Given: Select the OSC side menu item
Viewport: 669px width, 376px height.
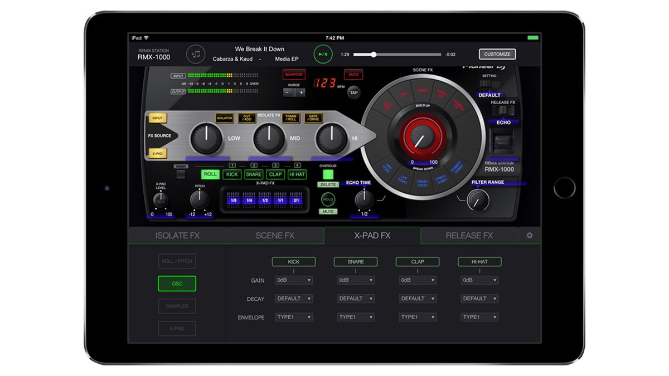Looking at the screenshot, I should [177, 284].
